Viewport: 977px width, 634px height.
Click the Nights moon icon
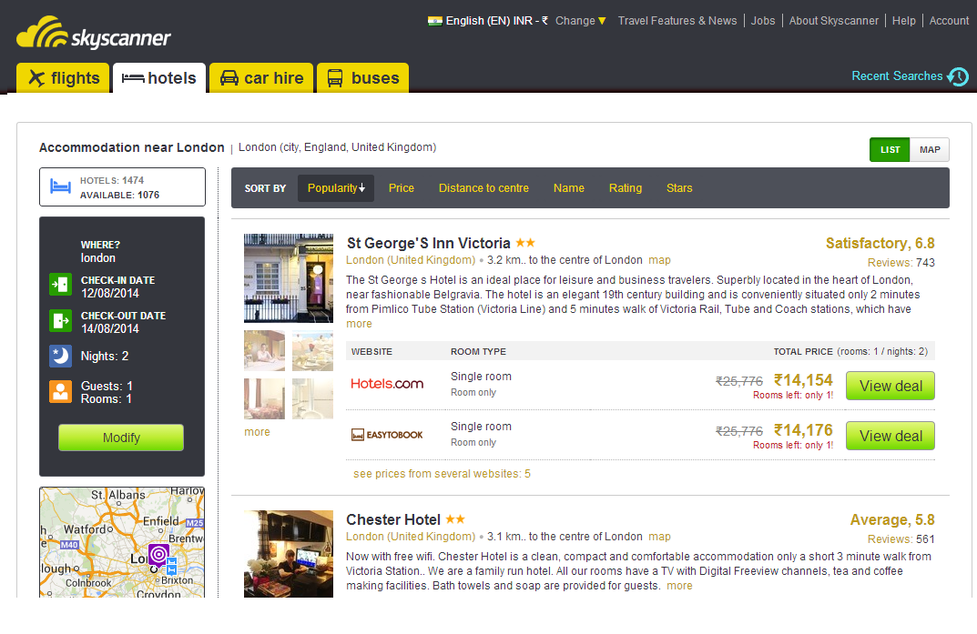60,356
